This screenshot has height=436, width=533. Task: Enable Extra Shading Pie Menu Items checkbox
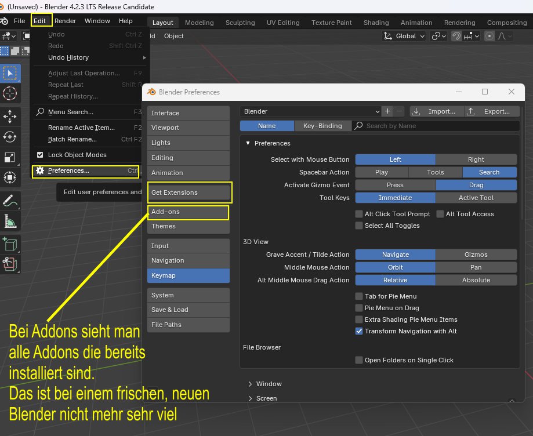[x=359, y=319]
